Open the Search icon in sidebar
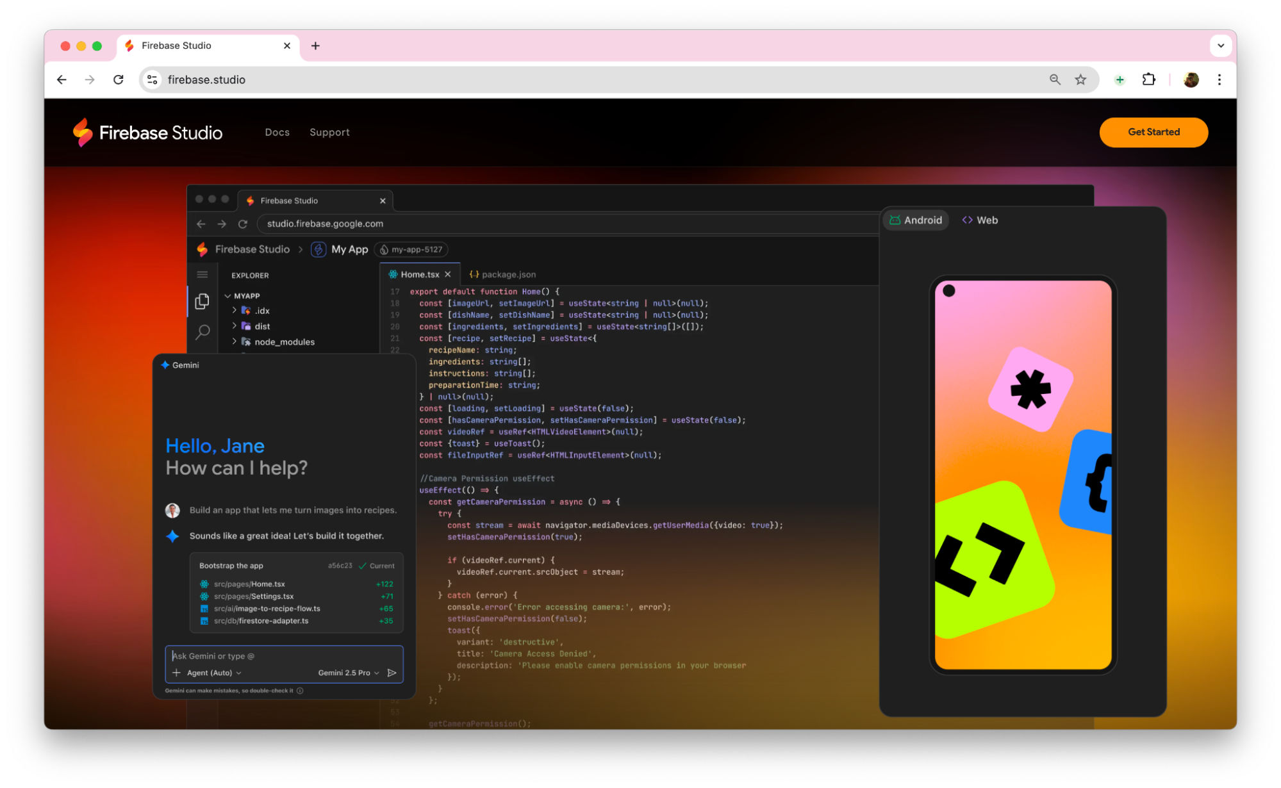 point(202,332)
